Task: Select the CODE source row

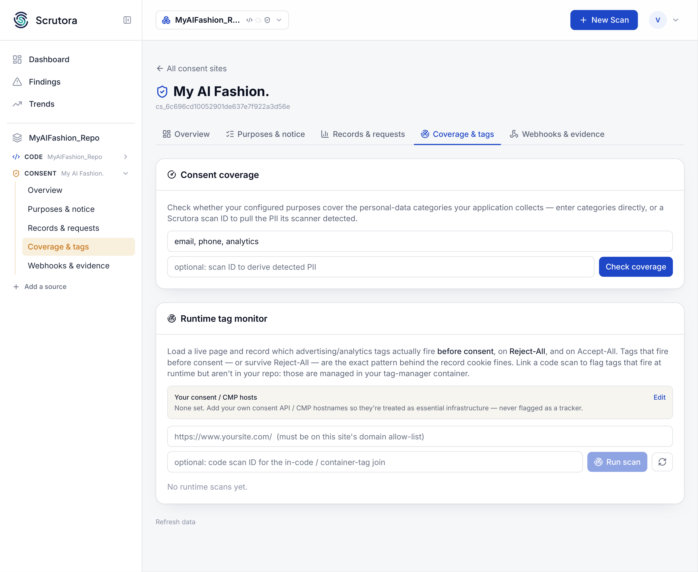Action: click(x=71, y=157)
